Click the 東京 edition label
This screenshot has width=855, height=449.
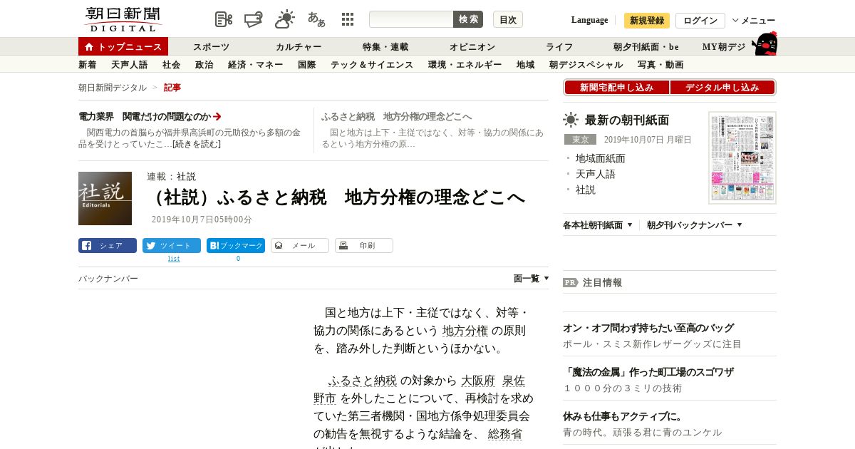580,140
